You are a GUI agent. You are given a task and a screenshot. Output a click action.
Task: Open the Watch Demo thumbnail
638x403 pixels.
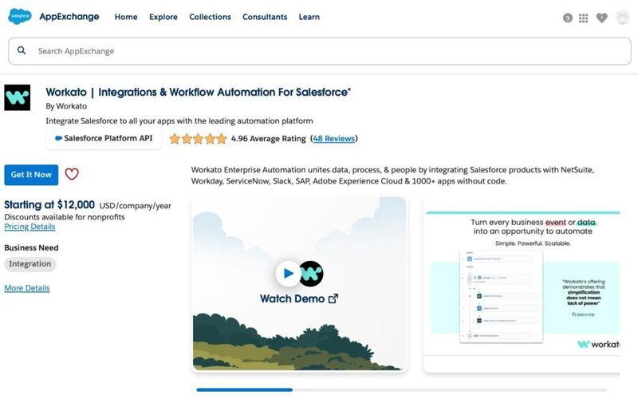299,284
